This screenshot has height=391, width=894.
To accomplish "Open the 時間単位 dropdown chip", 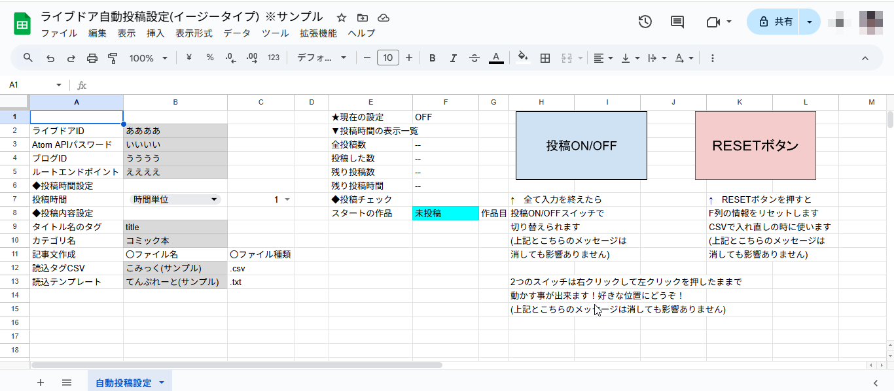I will tap(175, 199).
